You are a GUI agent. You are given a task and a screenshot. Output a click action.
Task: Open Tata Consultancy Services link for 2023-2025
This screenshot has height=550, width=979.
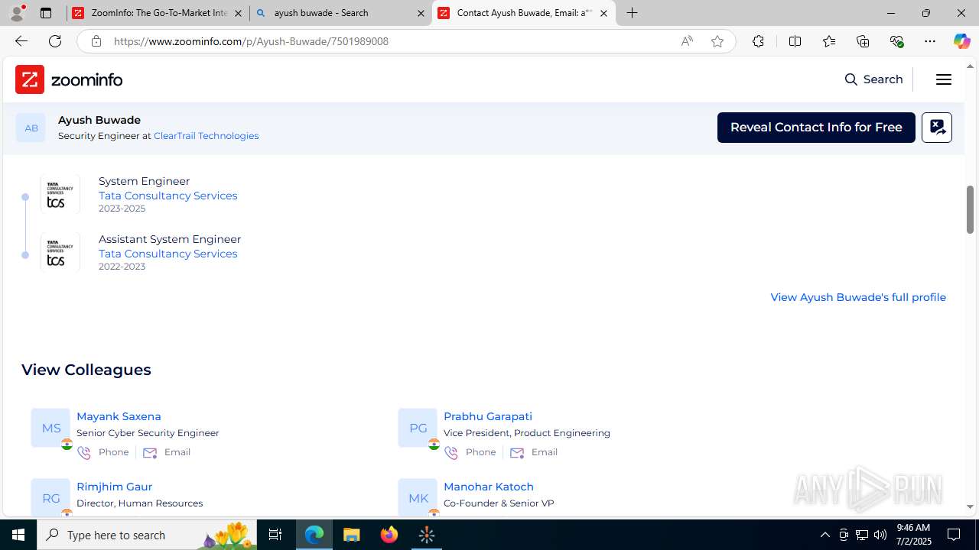(168, 196)
